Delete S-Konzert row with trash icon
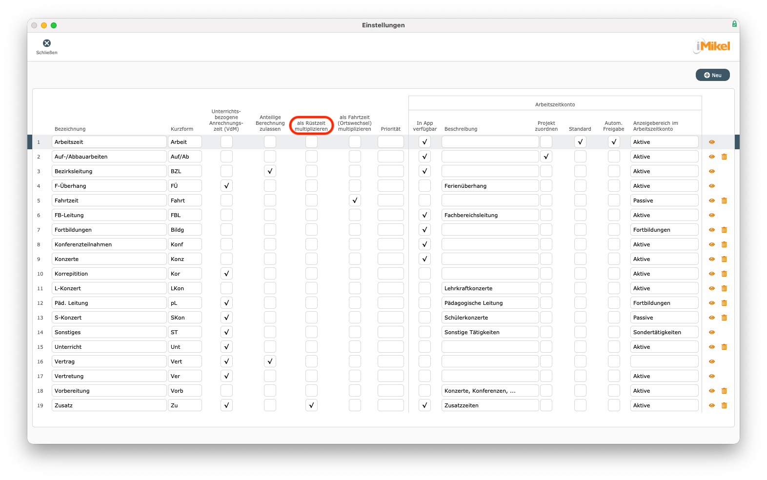 (x=724, y=318)
